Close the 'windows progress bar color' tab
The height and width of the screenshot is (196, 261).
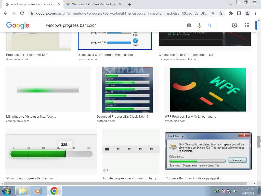tap(59, 4)
